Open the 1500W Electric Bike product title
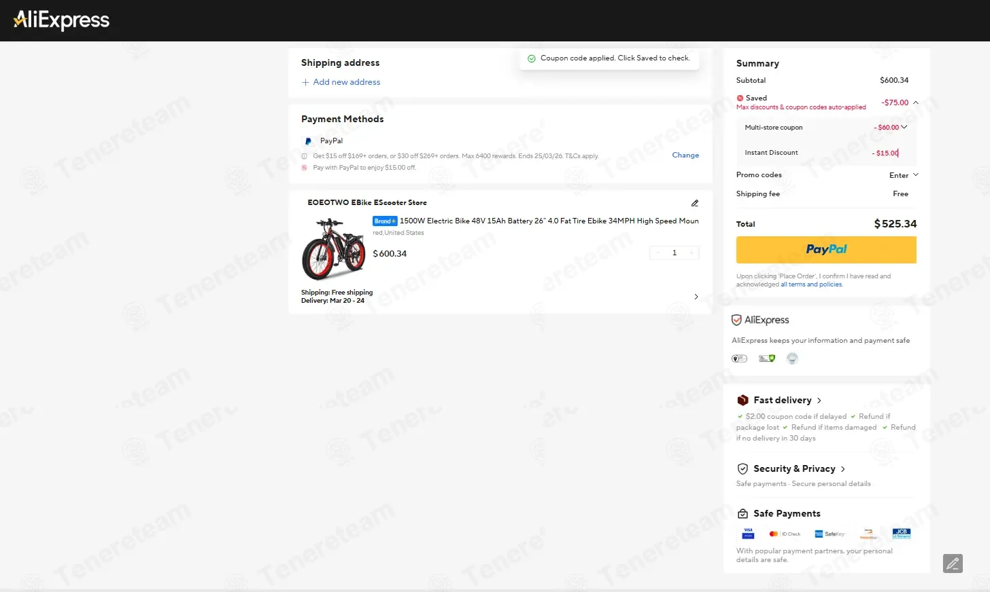 [x=549, y=221]
